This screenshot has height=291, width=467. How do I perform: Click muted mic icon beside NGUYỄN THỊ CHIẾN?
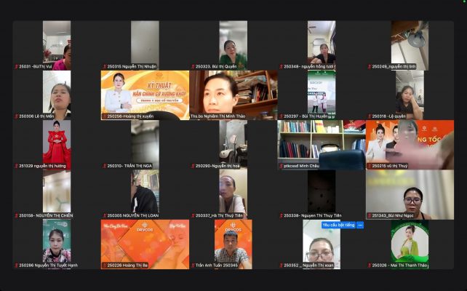[x=16, y=216]
